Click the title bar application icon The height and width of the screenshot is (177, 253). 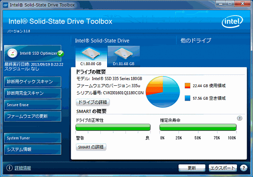click(5, 5)
